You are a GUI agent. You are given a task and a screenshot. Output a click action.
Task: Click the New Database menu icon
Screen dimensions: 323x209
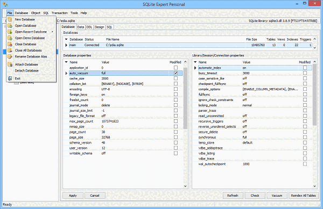(x=10, y=19)
